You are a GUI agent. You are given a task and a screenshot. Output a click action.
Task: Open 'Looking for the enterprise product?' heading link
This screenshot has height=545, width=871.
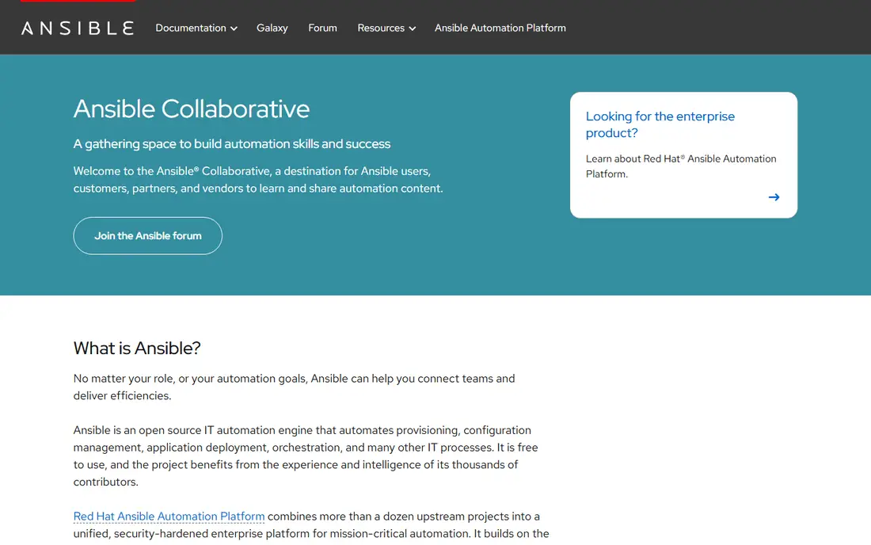pyautogui.click(x=660, y=124)
